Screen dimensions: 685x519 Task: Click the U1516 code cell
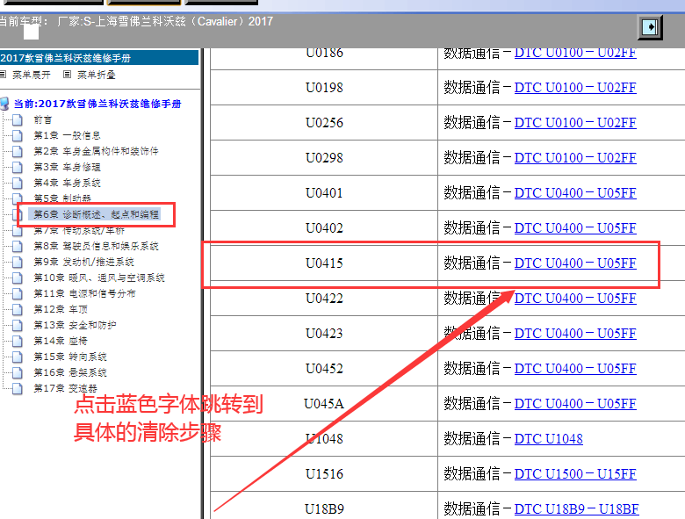[x=324, y=474]
